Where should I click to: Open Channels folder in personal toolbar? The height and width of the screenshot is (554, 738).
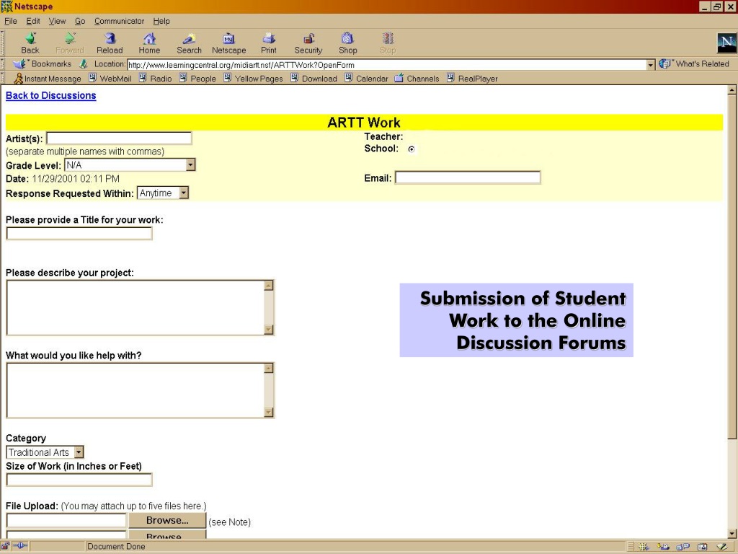point(417,78)
